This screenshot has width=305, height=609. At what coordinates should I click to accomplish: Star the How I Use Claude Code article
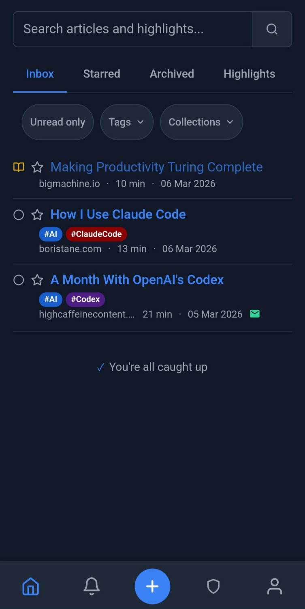click(x=37, y=215)
